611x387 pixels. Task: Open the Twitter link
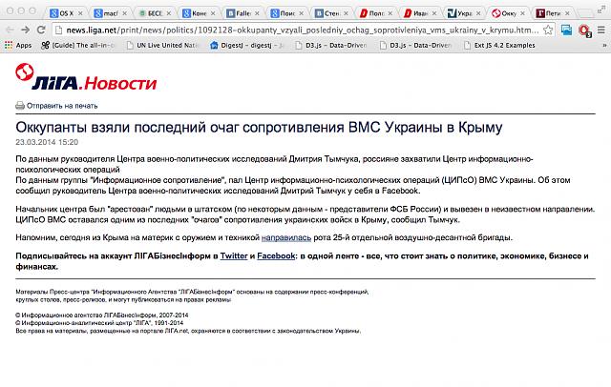(234, 255)
